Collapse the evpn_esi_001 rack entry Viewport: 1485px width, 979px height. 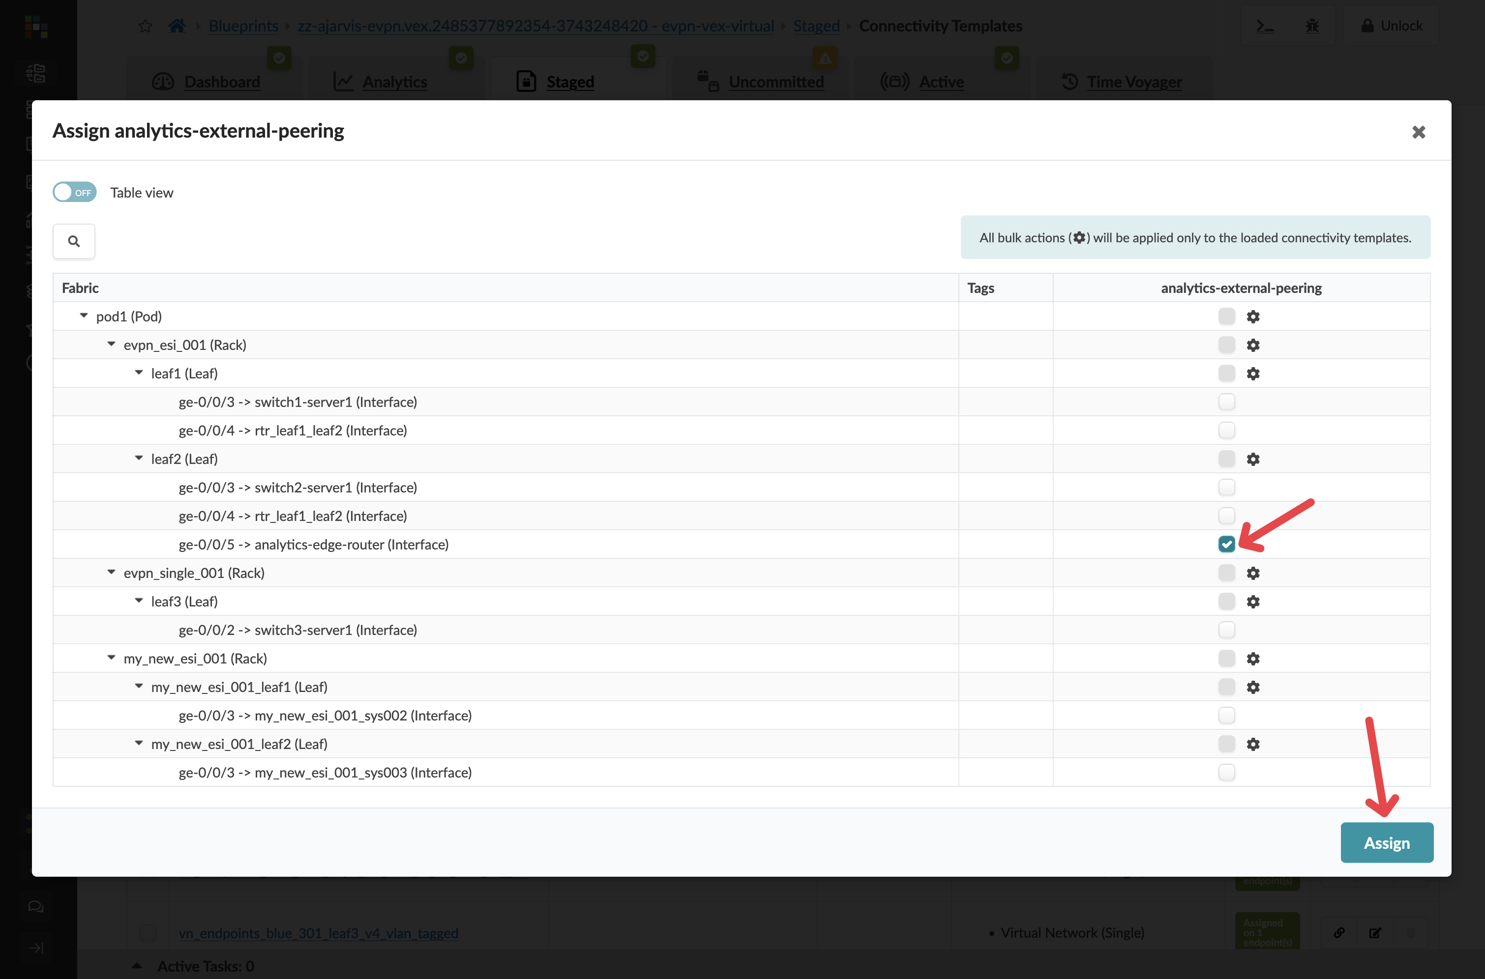[111, 344]
